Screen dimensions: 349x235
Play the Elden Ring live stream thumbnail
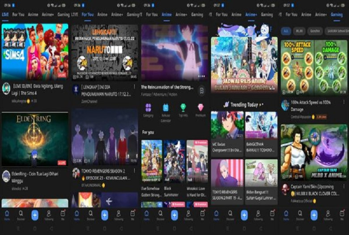35,139
